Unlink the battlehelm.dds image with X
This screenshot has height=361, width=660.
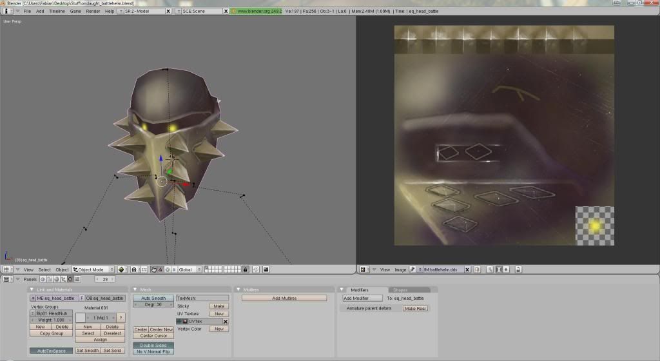pyautogui.click(x=468, y=269)
